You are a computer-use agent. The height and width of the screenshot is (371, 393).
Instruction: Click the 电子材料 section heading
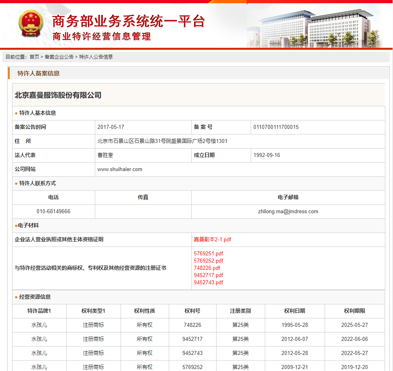[x=28, y=226]
